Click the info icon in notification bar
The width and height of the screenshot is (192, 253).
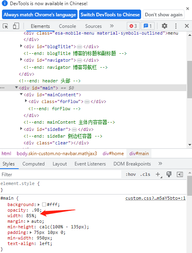[x=5, y=3]
